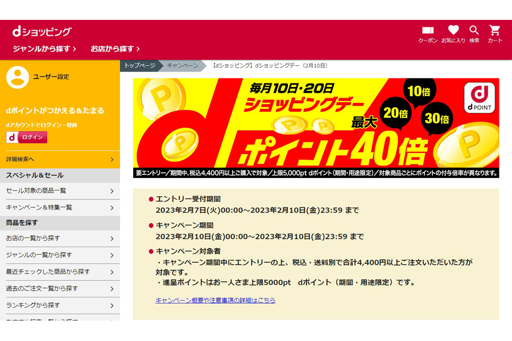Click the d POINT logo badge

click(480, 98)
